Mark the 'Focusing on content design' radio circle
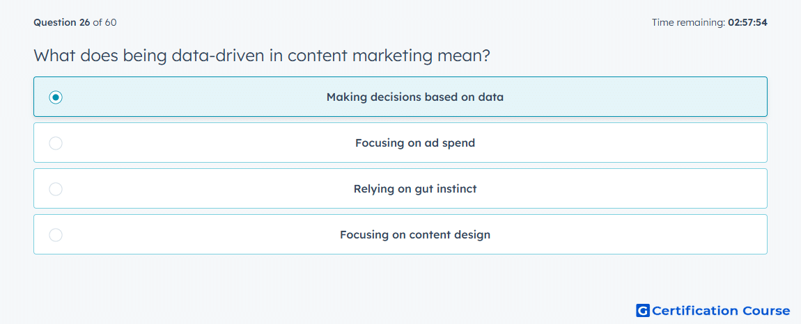 click(56, 235)
